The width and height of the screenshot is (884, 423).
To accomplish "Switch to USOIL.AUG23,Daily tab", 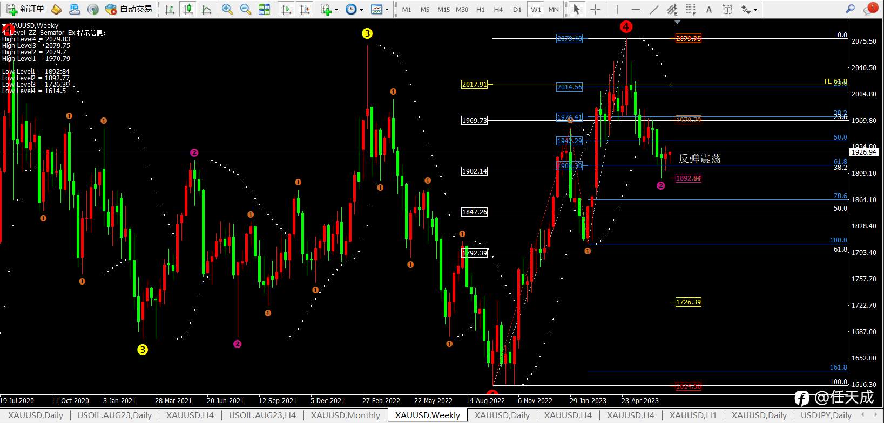I will pyautogui.click(x=114, y=415).
